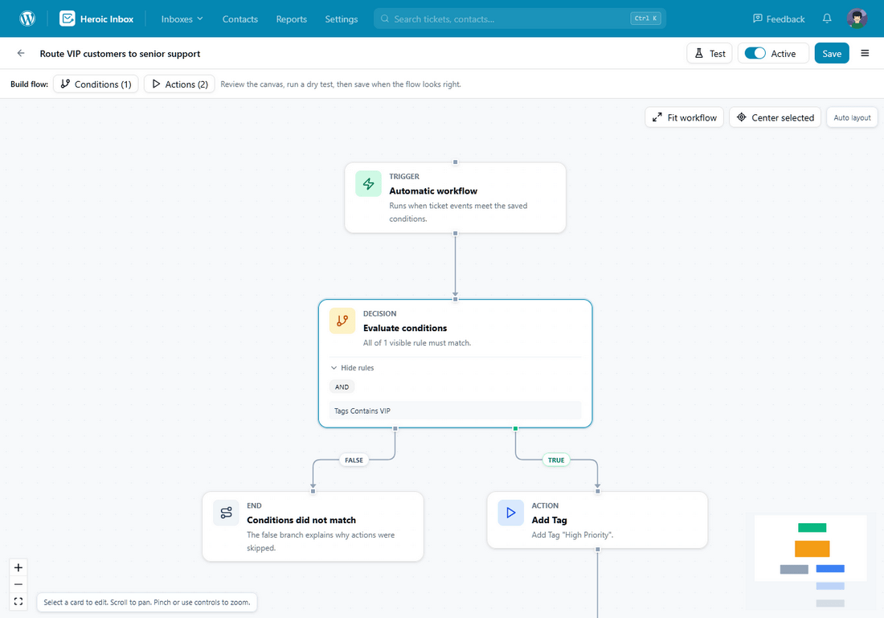Open the Conditions (1) step
This screenshot has width=884, height=618.
(x=96, y=84)
